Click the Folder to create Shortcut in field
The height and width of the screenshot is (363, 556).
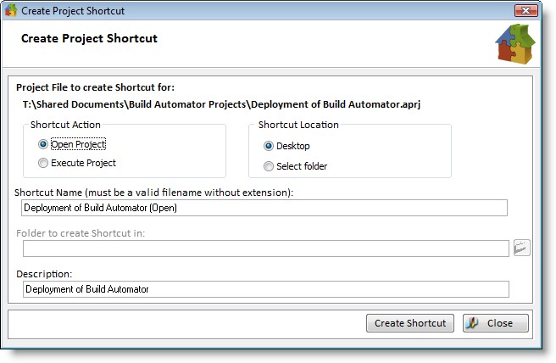point(266,249)
